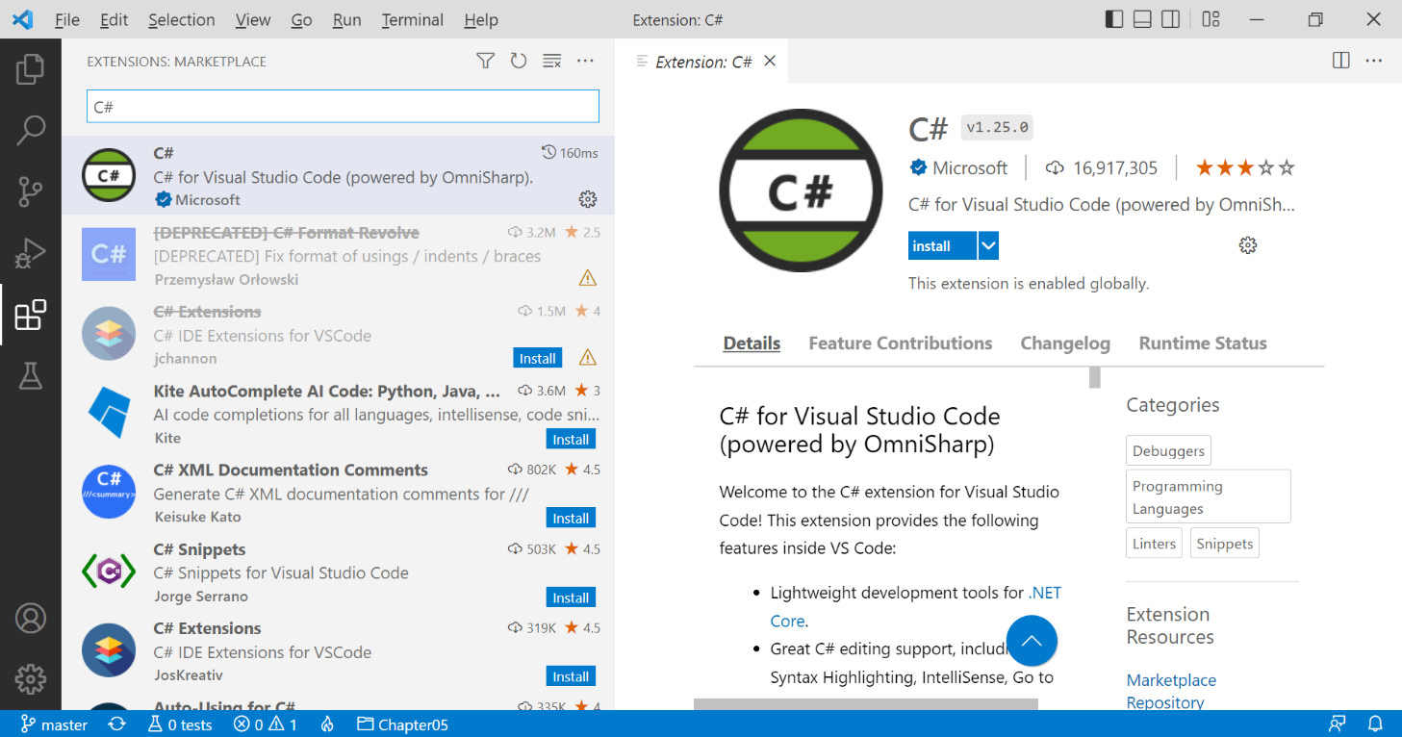Open the Explorer view in activity bar
The height and width of the screenshot is (737, 1402).
click(31, 69)
